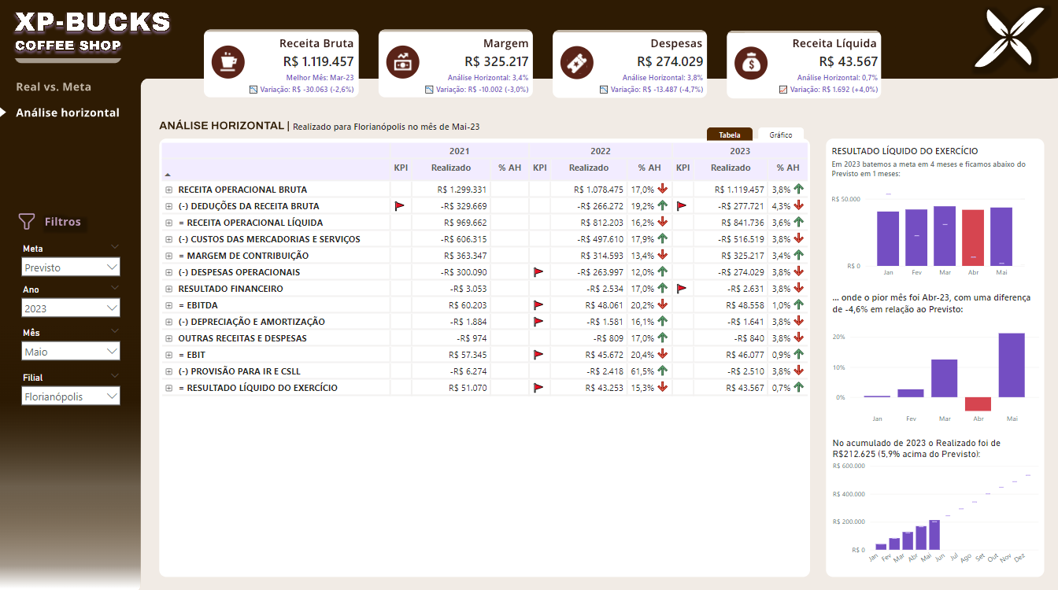1058x590 pixels.
Task: Expand the = RESULTADO LÍQUIDO DO EXERCÍCIO row
Action: point(168,388)
